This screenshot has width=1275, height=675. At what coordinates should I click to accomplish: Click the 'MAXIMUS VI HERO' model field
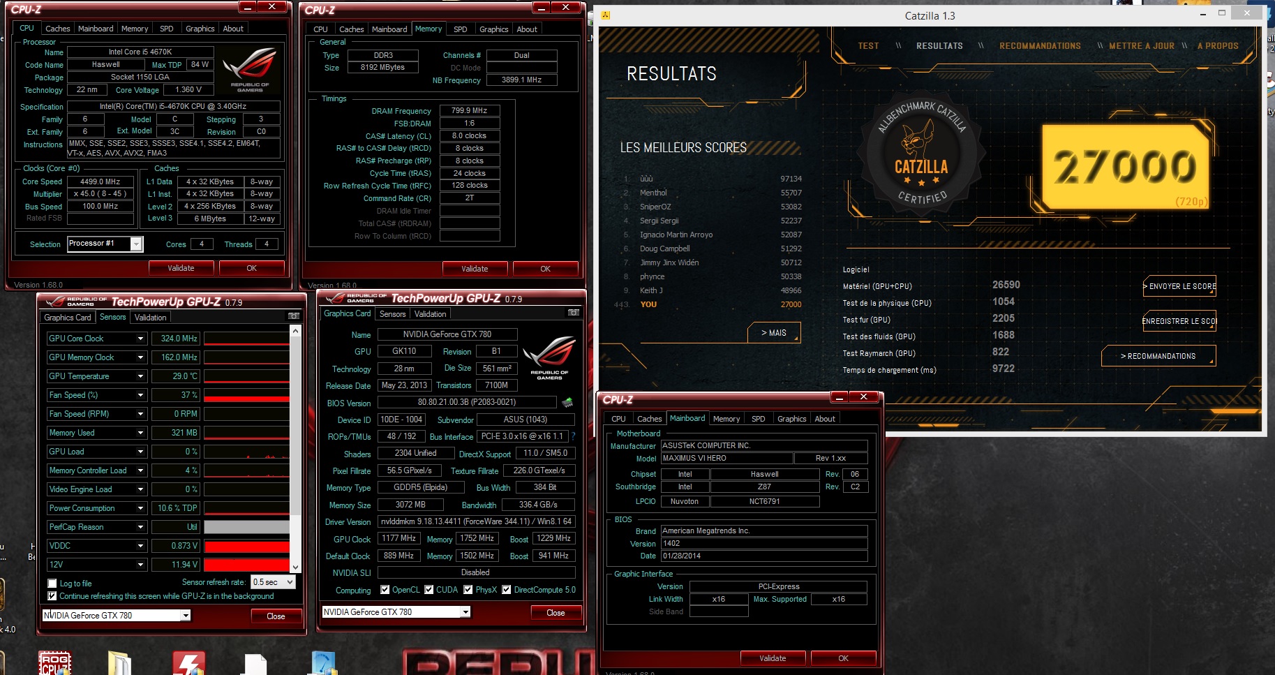(726, 459)
